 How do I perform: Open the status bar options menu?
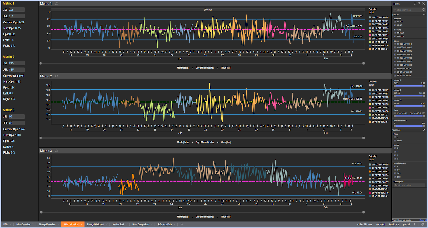pos(414,224)
